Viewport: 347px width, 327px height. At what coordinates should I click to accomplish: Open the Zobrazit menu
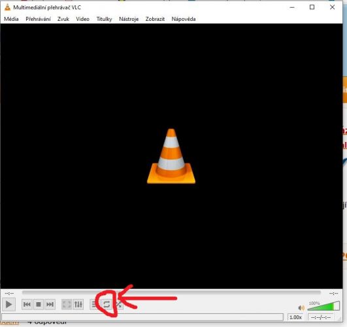tap(155, 19)
